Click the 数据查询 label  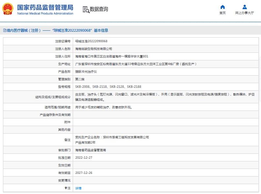pos(99,9)
